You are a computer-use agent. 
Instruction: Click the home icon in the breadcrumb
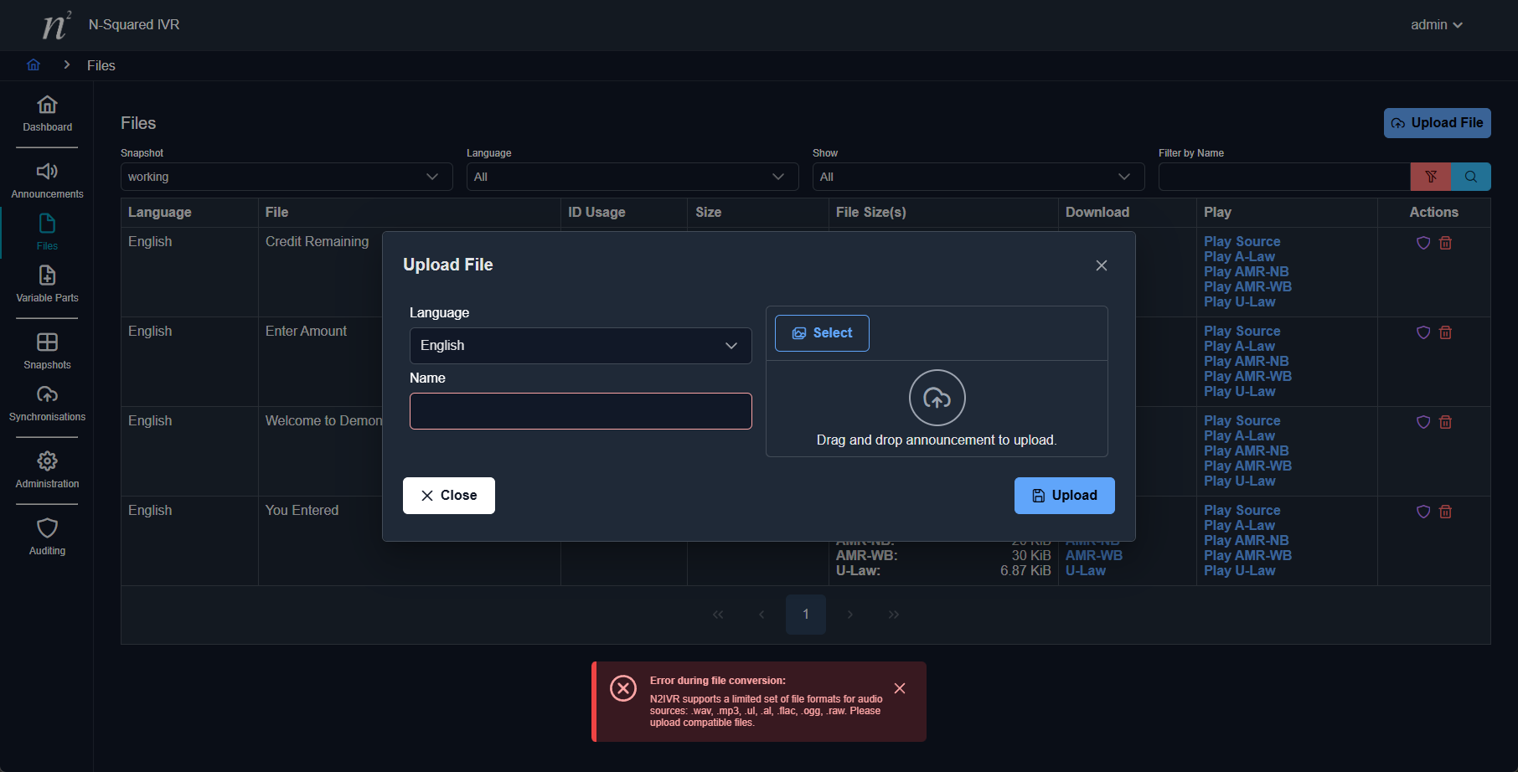(x=34, y=65)
